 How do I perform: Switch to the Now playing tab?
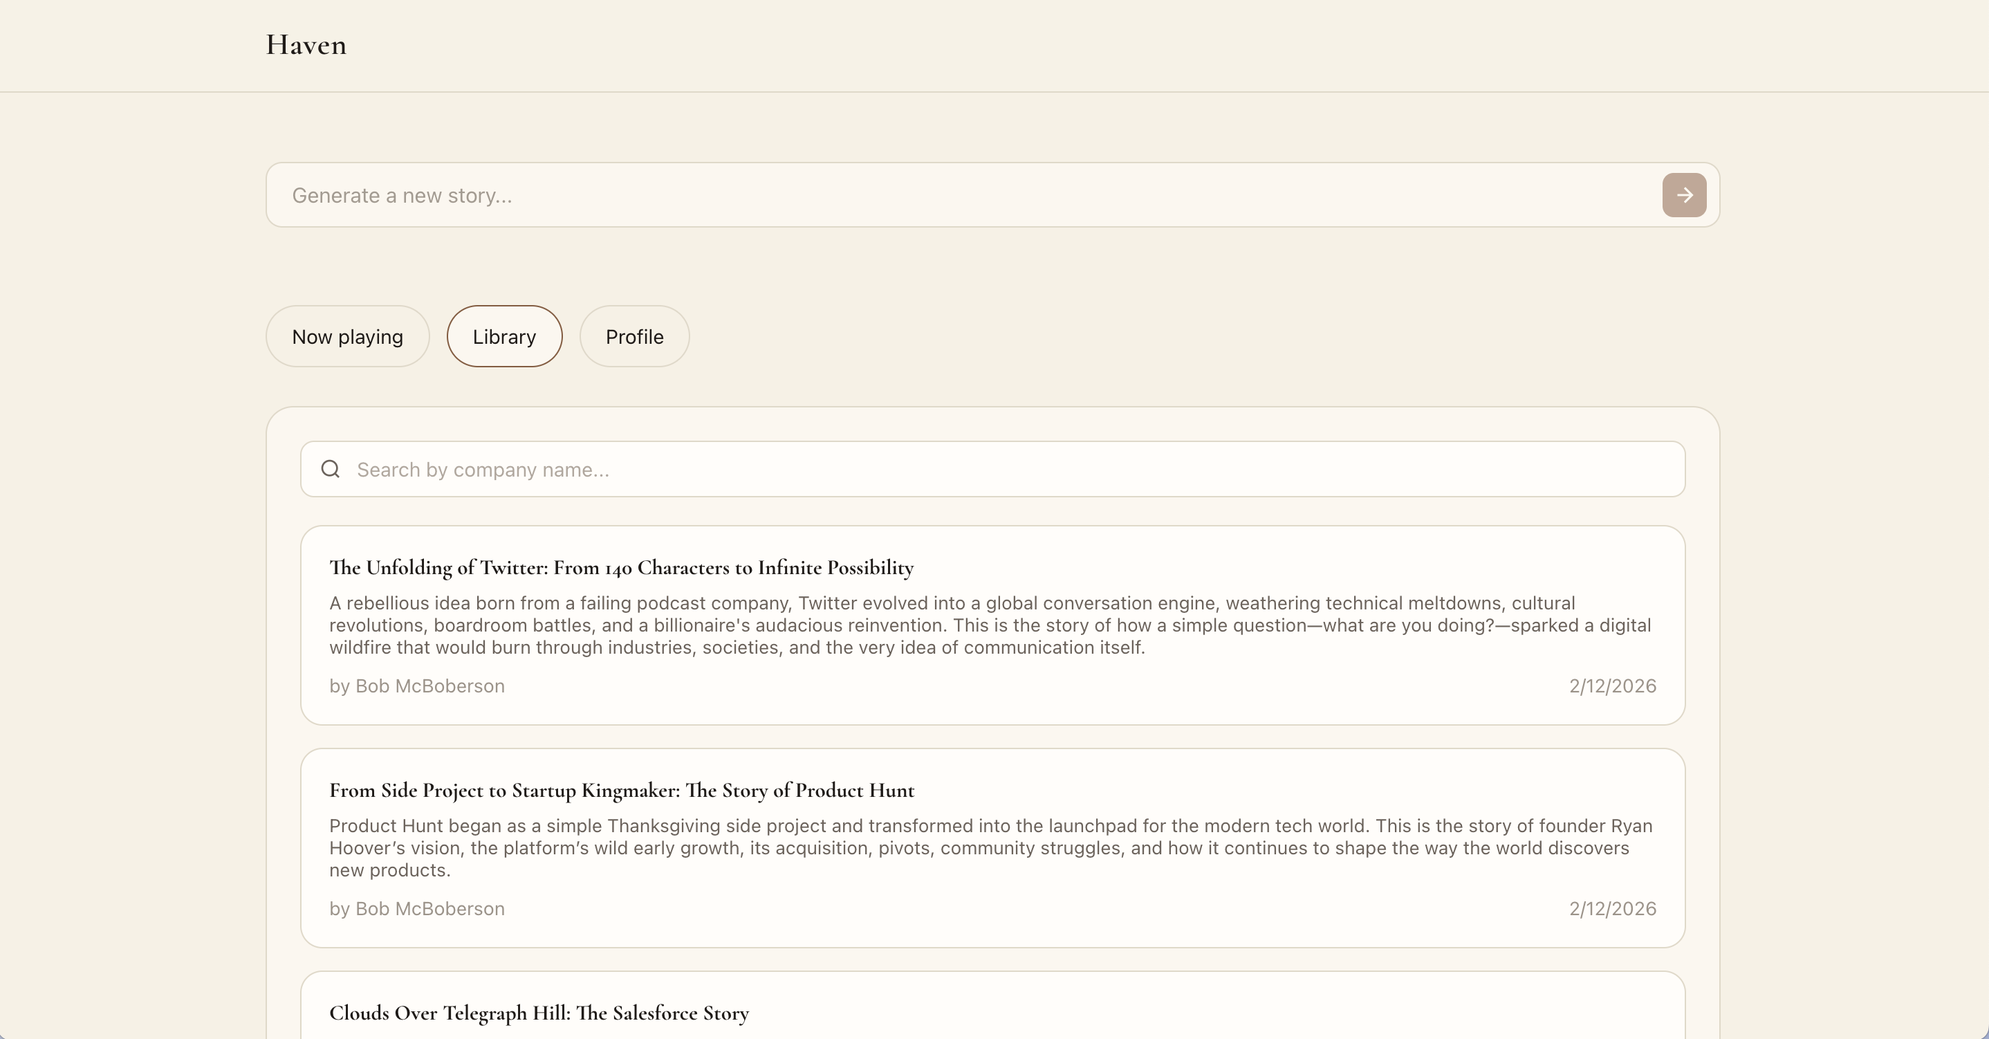click(x=347, y=336)
